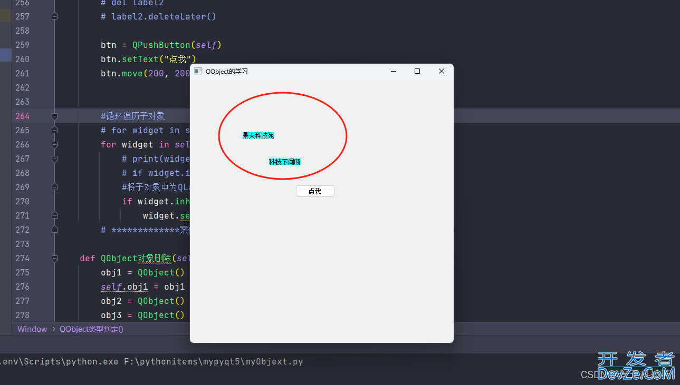Click line number 259 in the gutter
The width and height of the screenshot is (680, 385).
(23, 45)
